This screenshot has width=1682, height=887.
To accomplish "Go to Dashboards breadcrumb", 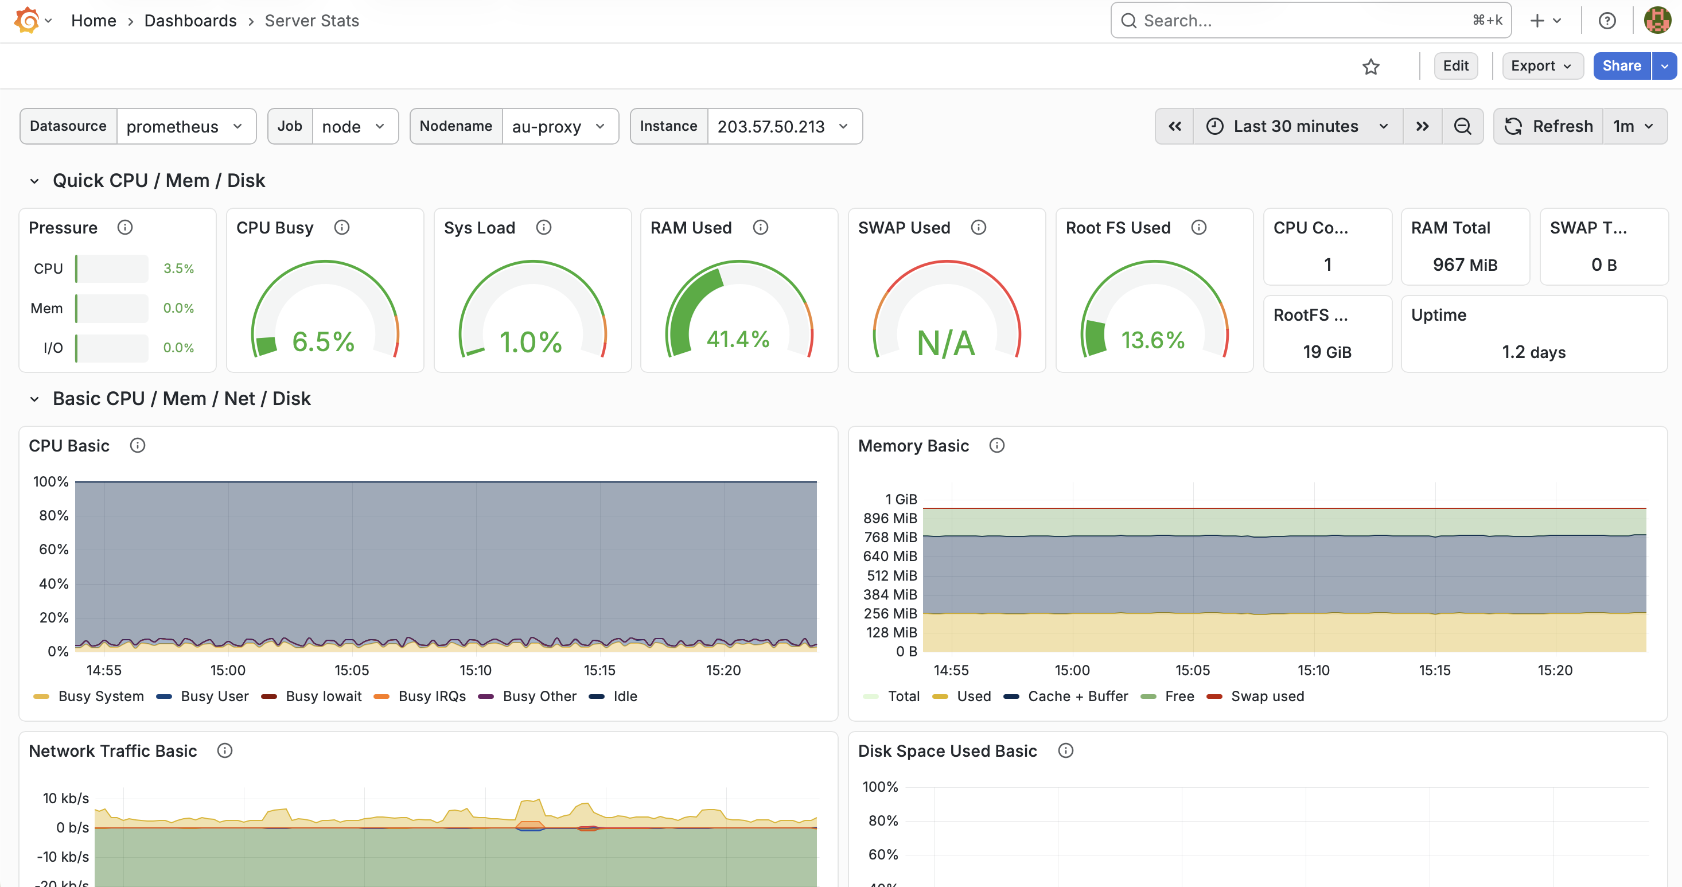I will 190,21.
